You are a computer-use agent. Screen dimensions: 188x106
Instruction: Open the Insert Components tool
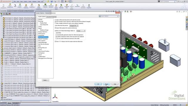(10, 6)
